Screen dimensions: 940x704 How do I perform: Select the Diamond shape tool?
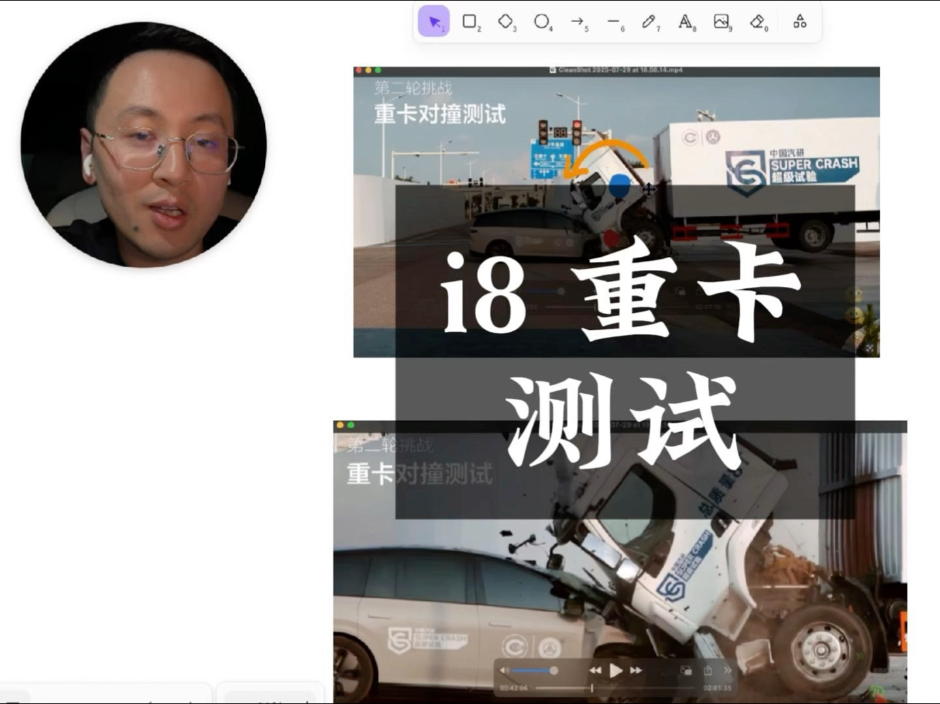pos(507,22)
